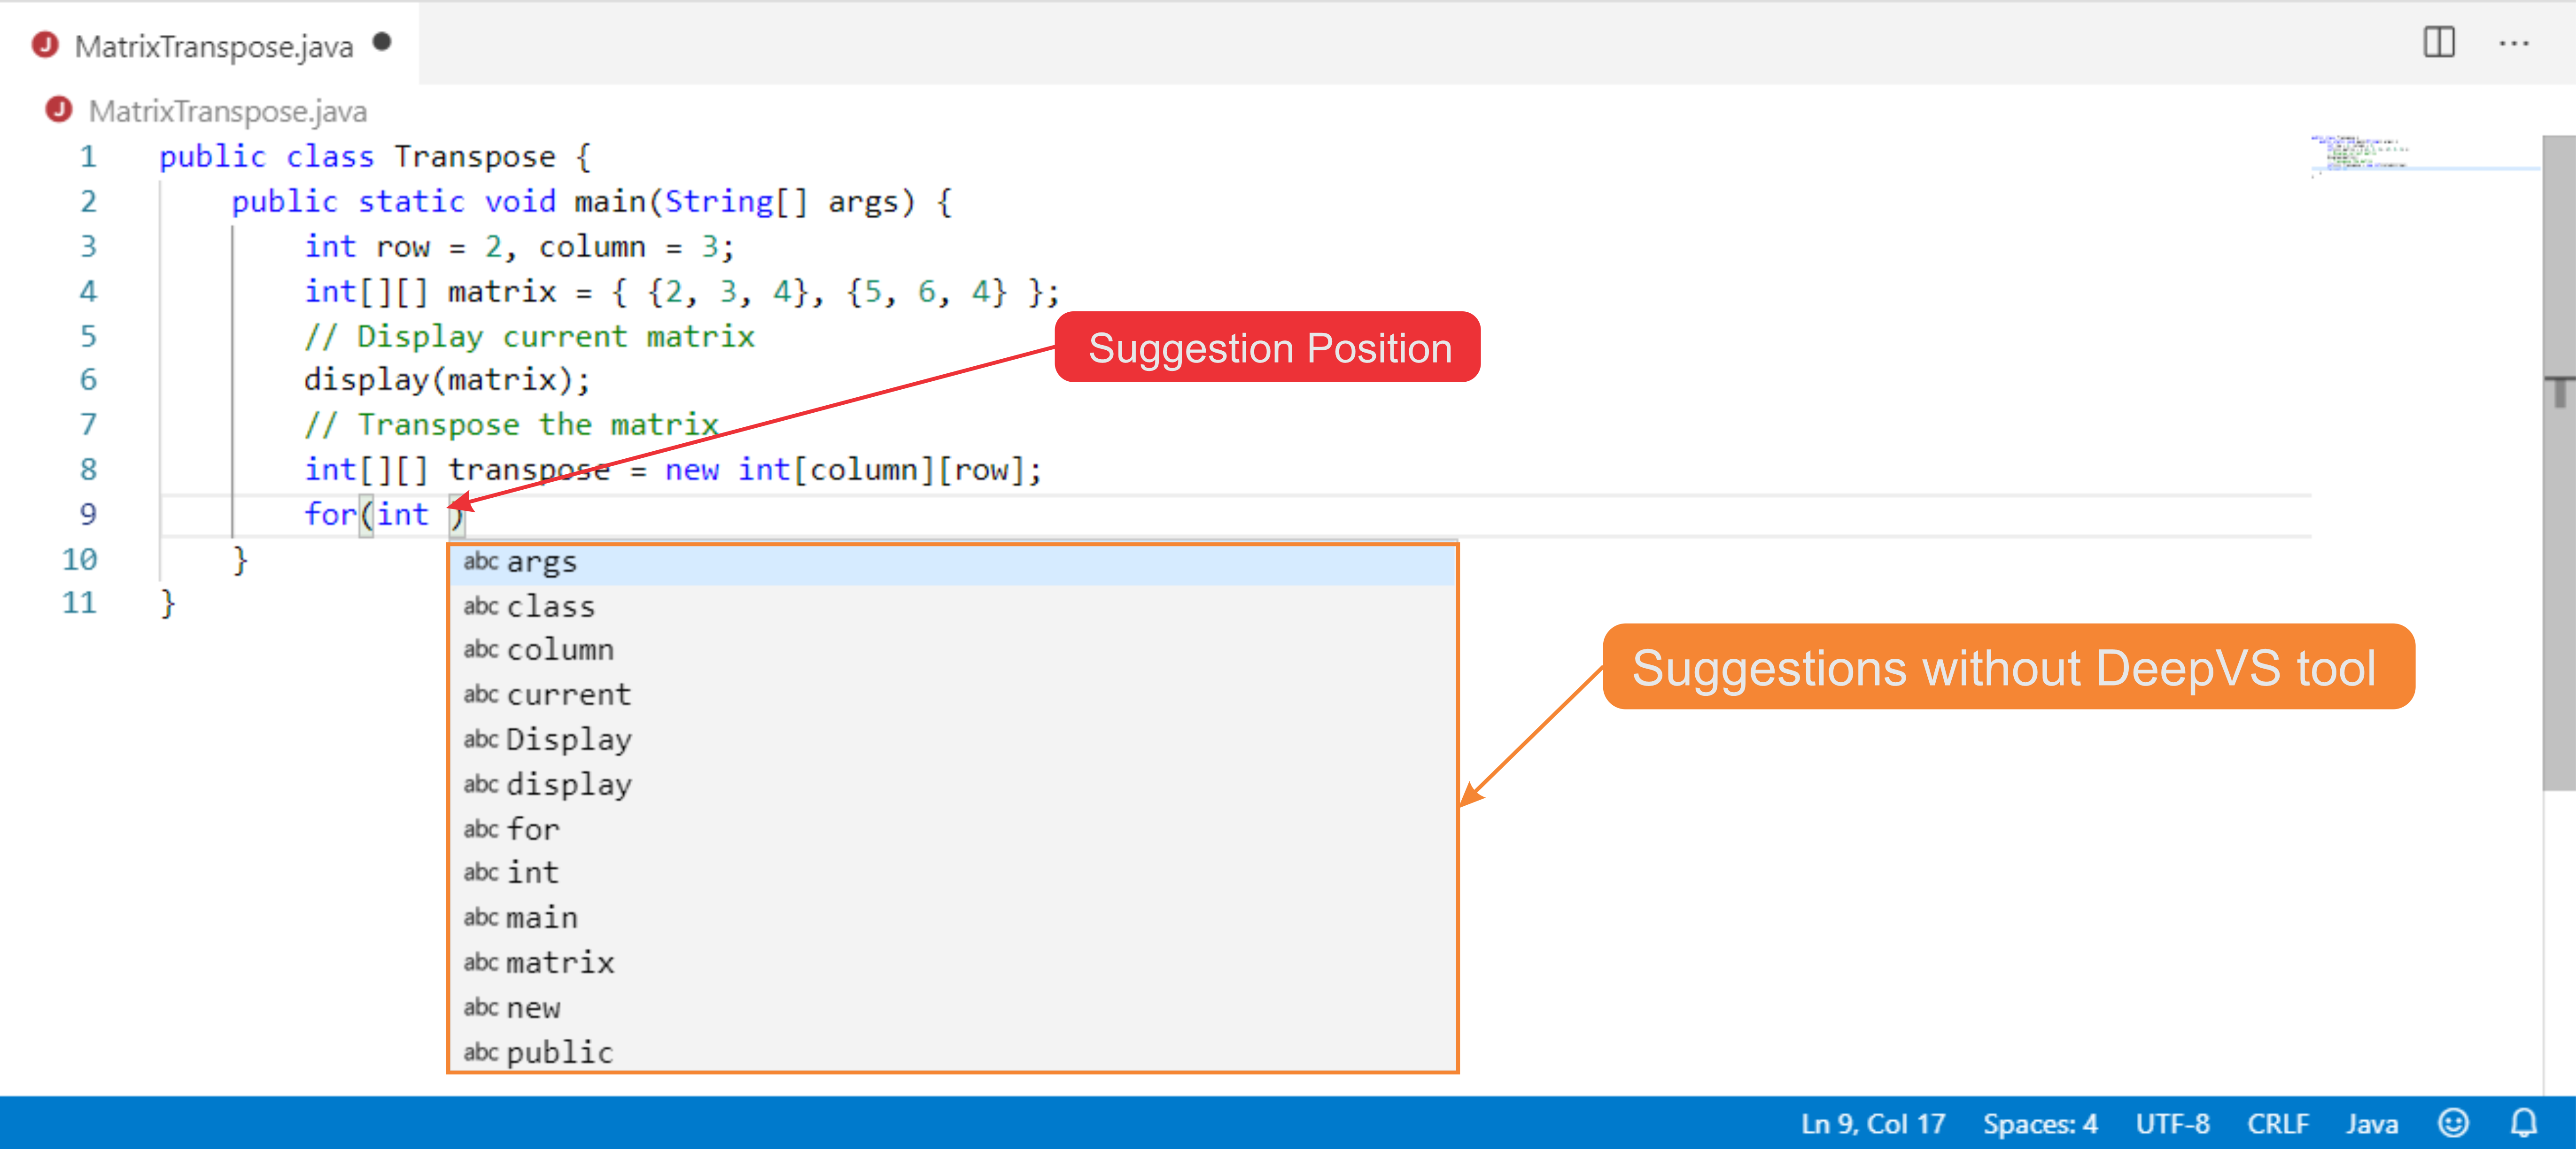The height and width of the screenshot is (1149, 2576).
Task: Click 'String[]' on line 2
Action: coord(736,202)
